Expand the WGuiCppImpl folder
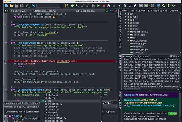Screen dimensions: 182x122 [x=128, y=41]
